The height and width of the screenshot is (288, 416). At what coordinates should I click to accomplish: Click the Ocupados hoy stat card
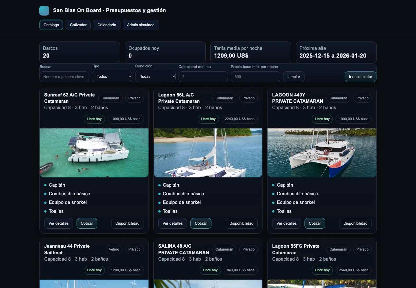pos(165,52)
